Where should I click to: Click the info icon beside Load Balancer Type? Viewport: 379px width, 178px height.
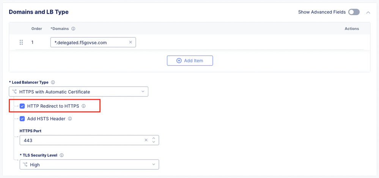pos(53,82)
